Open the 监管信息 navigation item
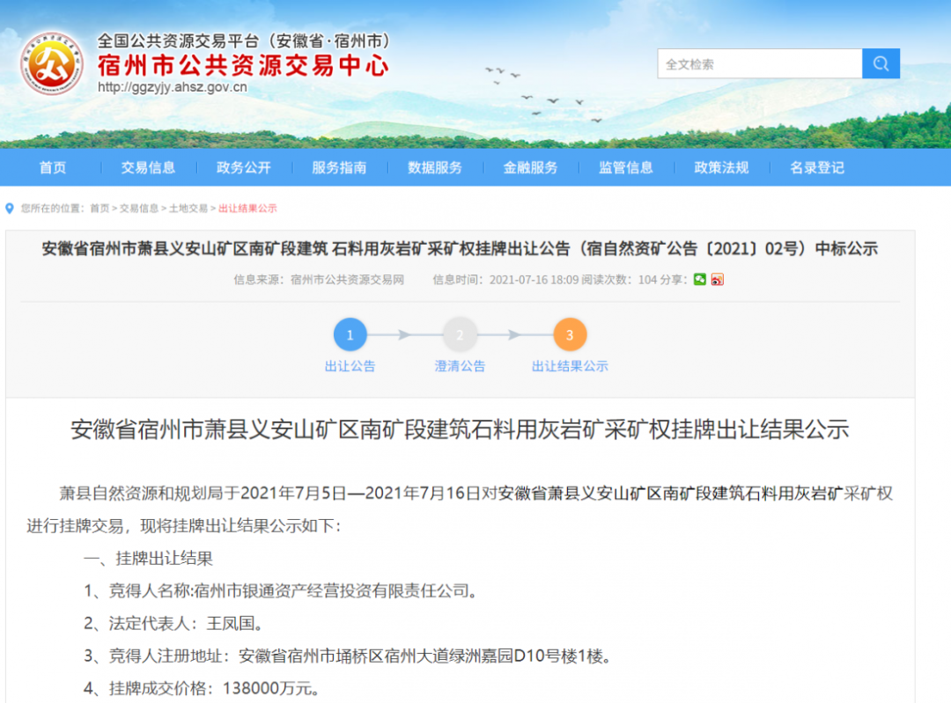951x703 pixels. pyautogui.click(x=626, y=167)
